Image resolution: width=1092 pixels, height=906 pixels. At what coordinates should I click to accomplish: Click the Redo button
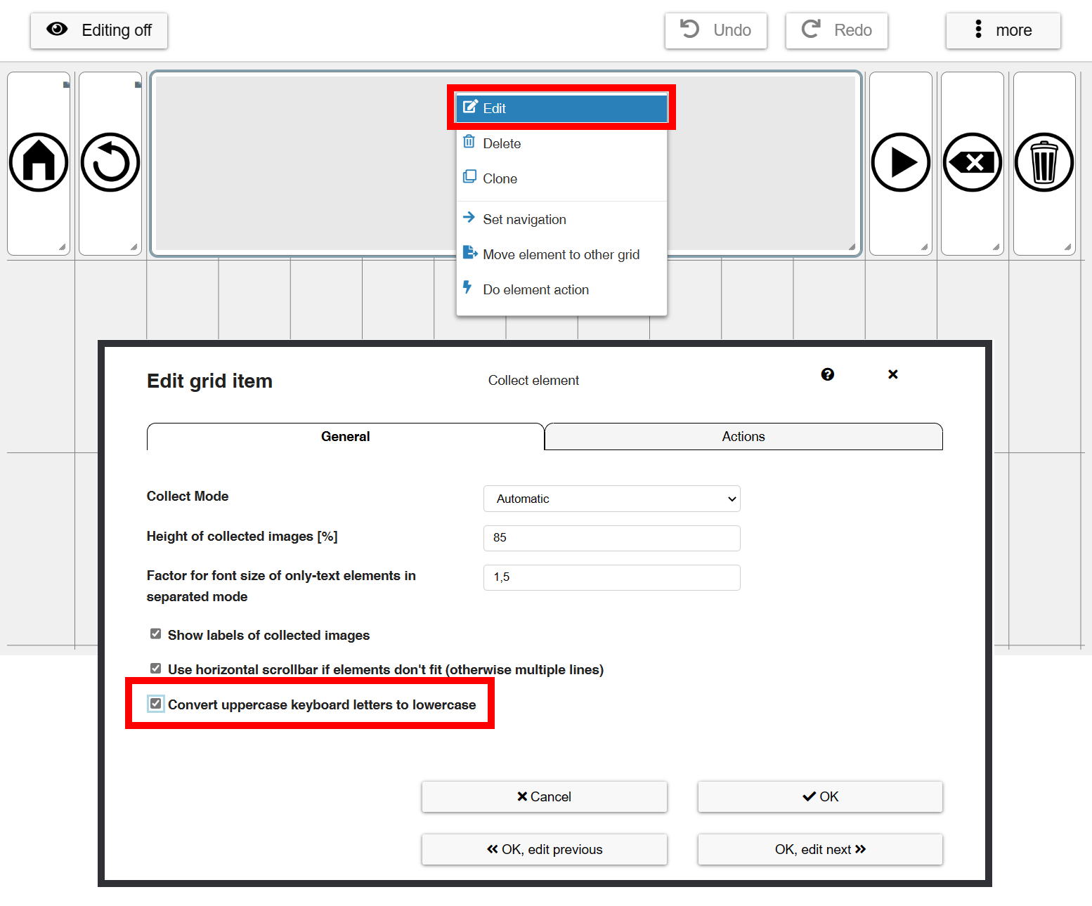[x=837, y=30]
